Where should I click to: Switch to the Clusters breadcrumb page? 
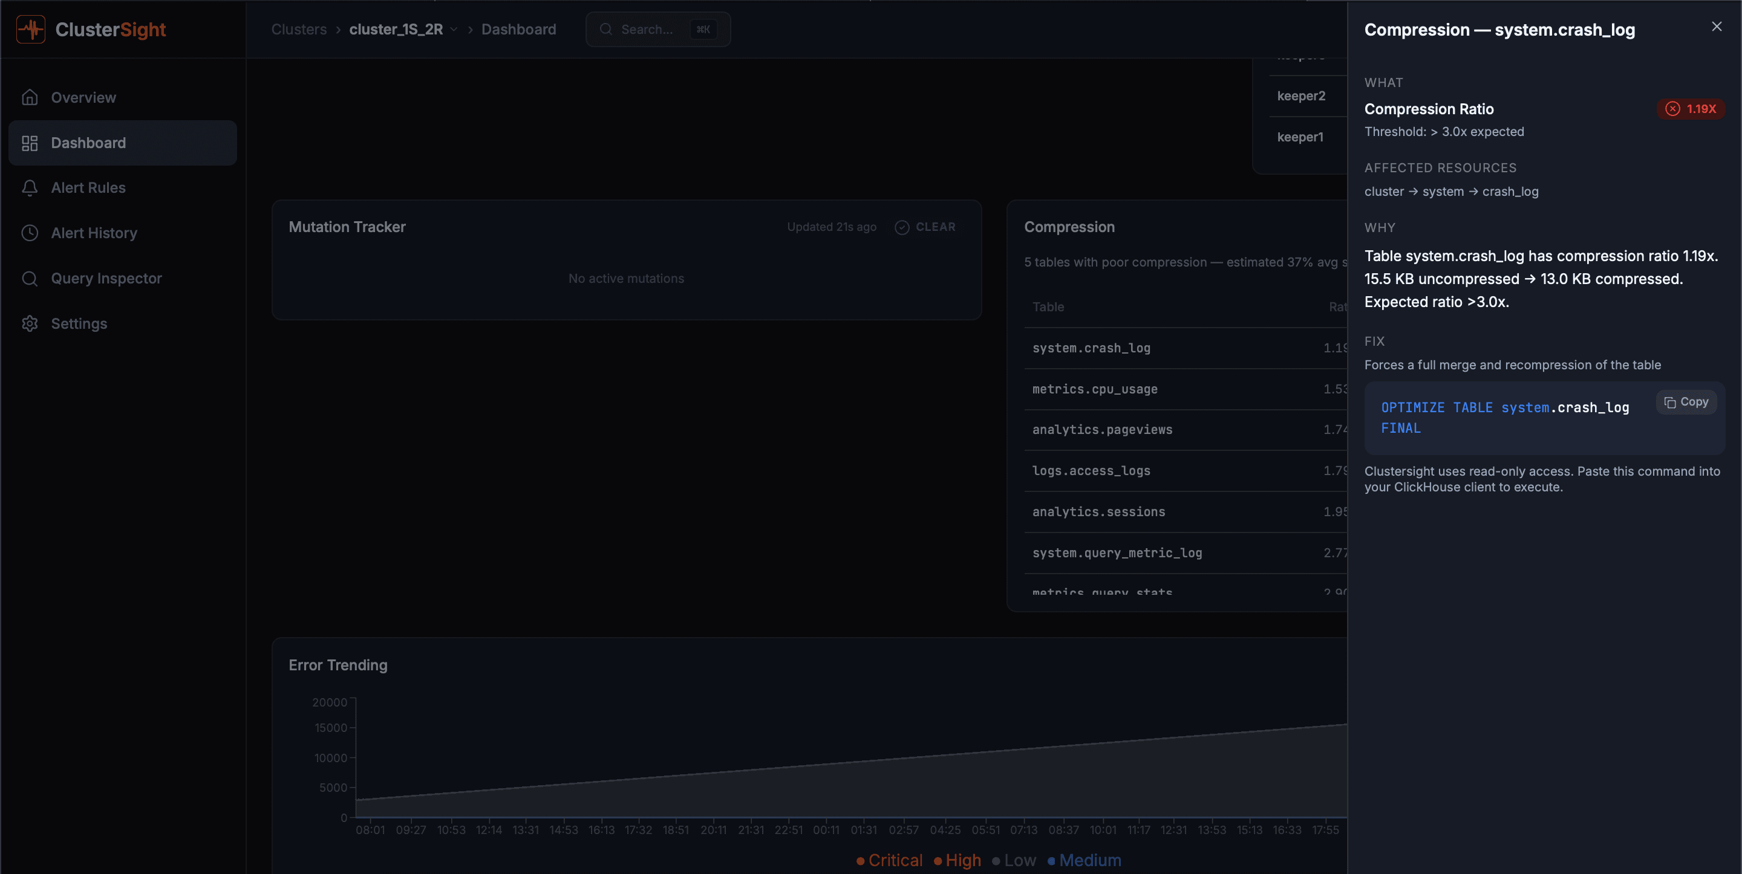point(298,29)
